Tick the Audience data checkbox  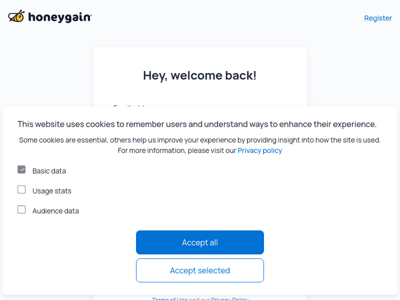[22, 210]
